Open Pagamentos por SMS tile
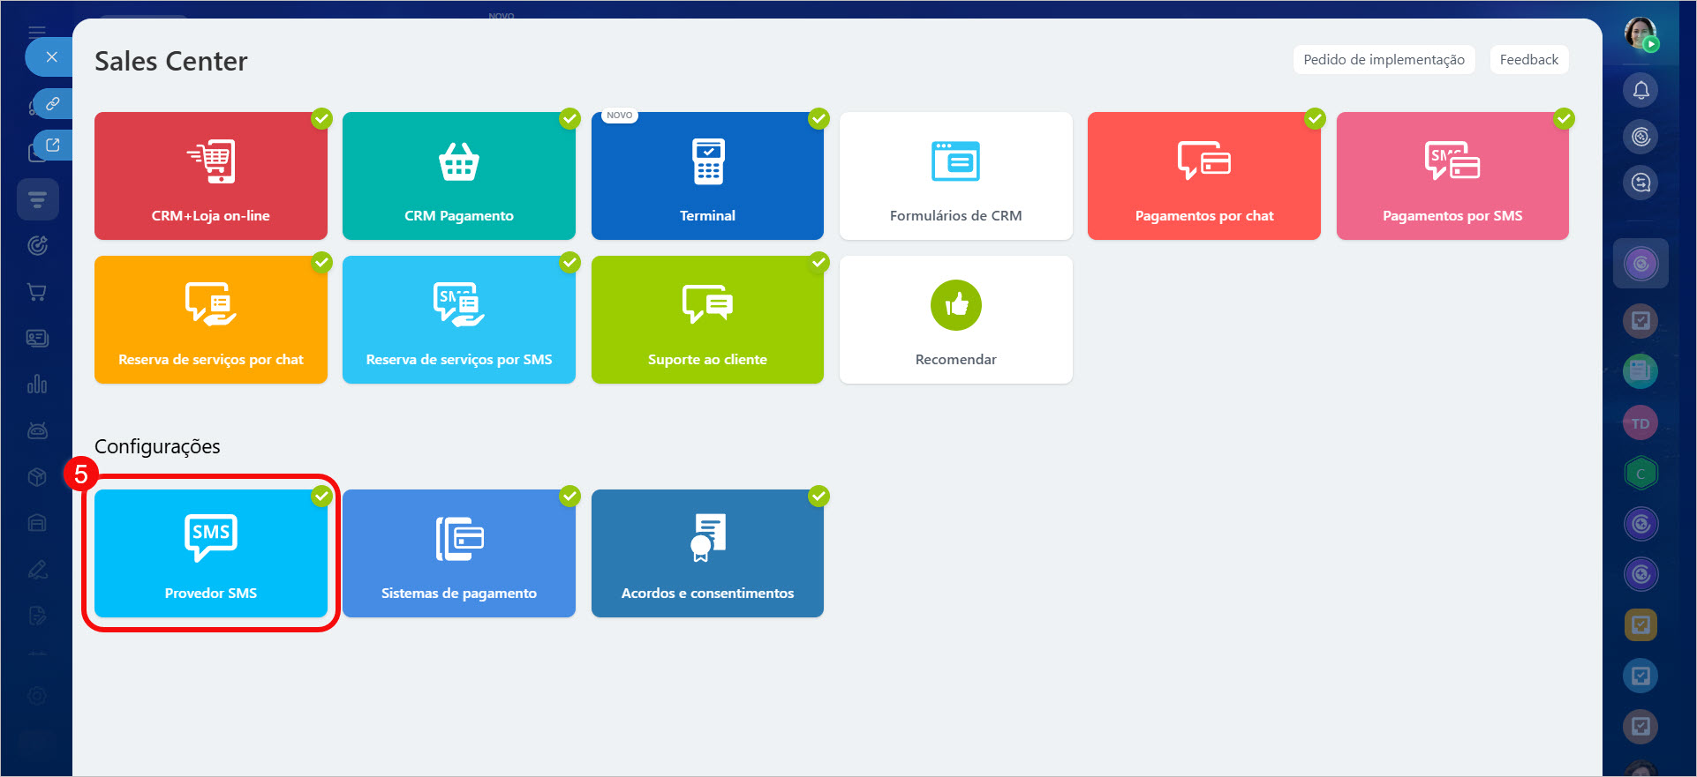This screenshot has height=777, width=1697. click(1452, 176)
